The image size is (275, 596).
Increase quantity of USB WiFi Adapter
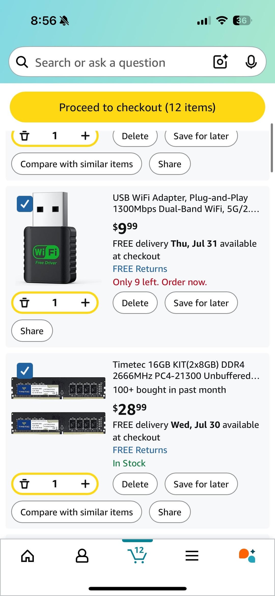(85, 303)
